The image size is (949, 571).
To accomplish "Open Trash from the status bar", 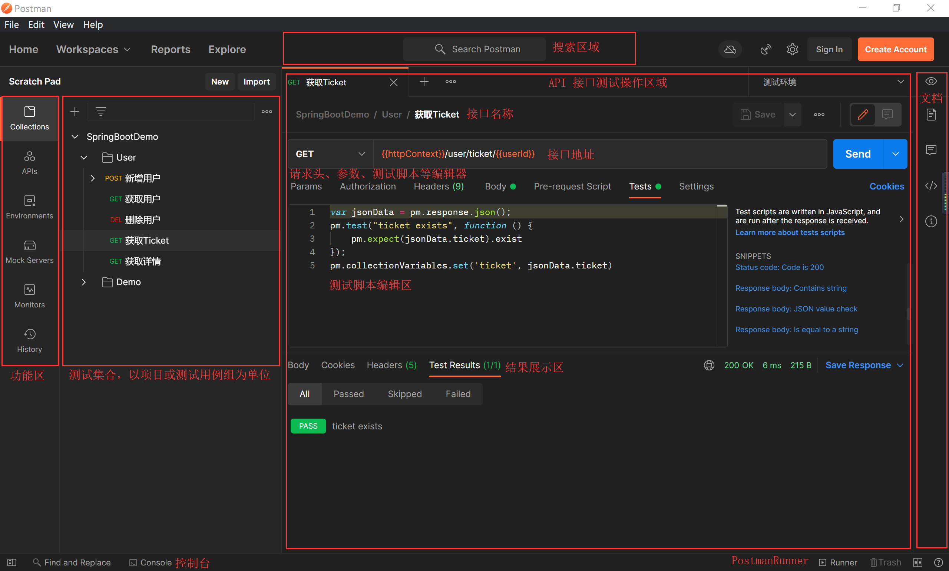I will click(886, 562).
